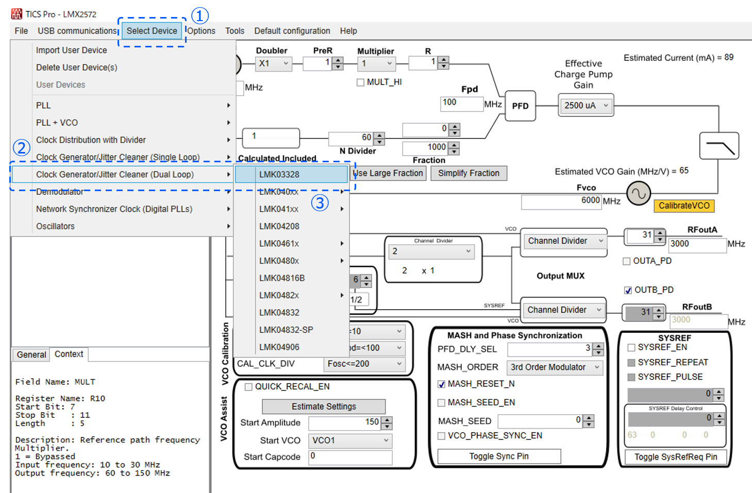Open the Doubler X1 dropdown

(274, 63)
